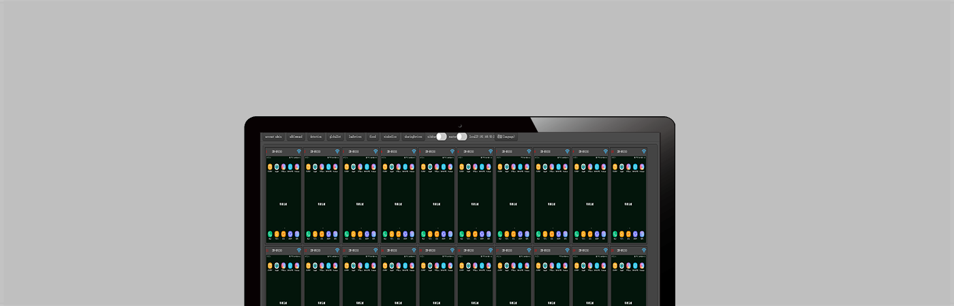Click the lanDevices toolbar button
Screen dimensions: 954x306
pyautogui.click(x=355, y=137)
